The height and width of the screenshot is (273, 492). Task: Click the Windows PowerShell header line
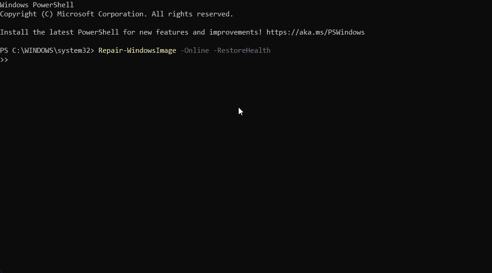click(x=37, y=5)
